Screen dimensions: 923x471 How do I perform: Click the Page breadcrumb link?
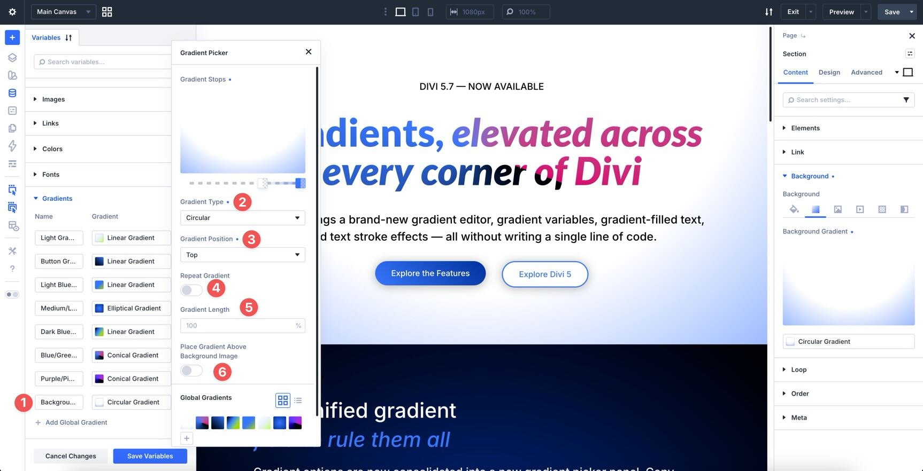click(789, 36)
